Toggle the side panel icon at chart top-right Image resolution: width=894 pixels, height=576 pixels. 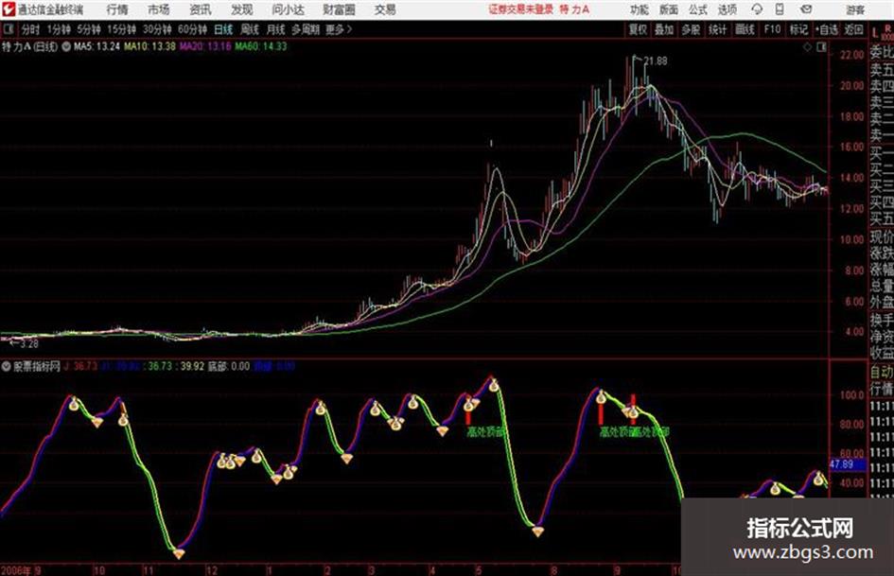click(x=821, y=47)
